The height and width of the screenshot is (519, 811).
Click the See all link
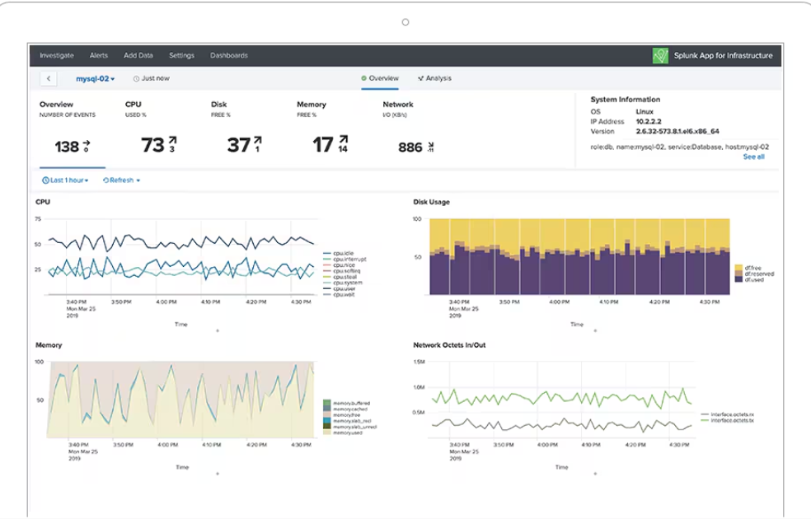tap(753, 157)
